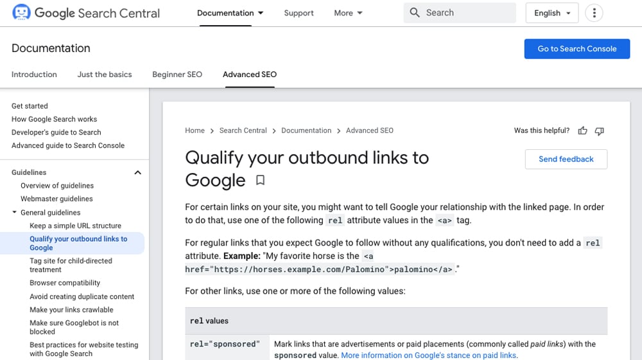642x360 pixels.
Task: Open Get started in sidebar
Action: [x=30, y=106]
